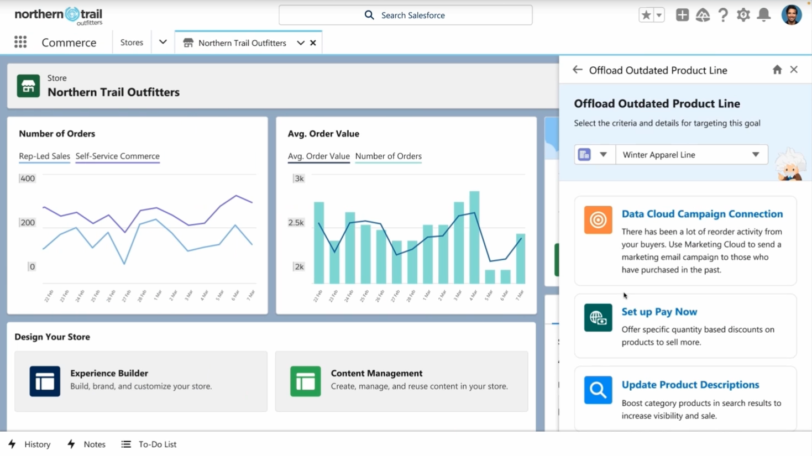This screenshot has height=456, width=812.
Task: Open the Notifications bell icon
Action: click(x=764, y=15)
